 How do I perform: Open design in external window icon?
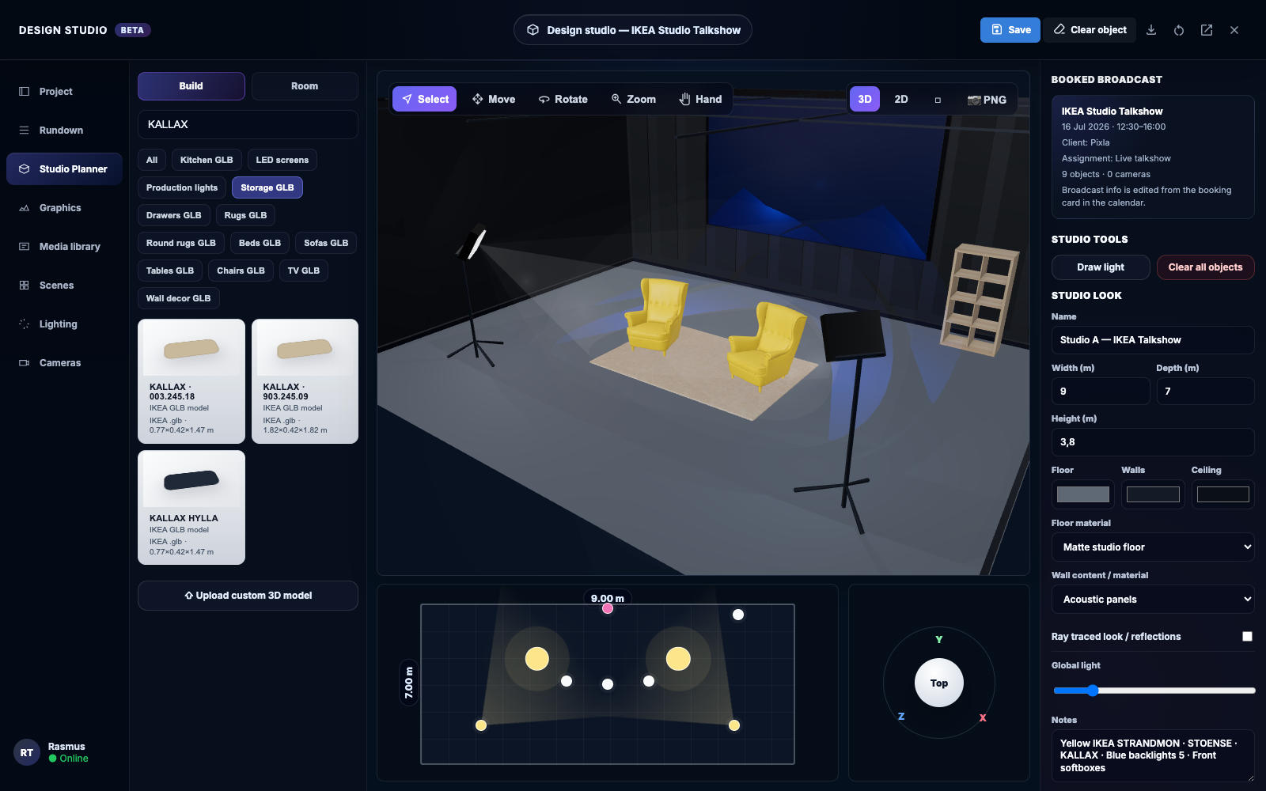click(1207, 30)
